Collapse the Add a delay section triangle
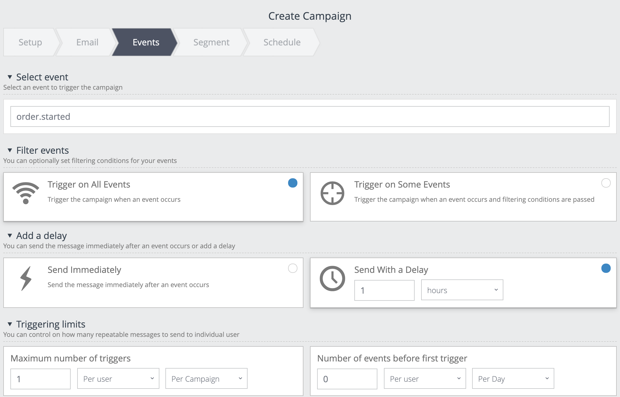The height and width of the screenshot is (397, 620). 10,236
